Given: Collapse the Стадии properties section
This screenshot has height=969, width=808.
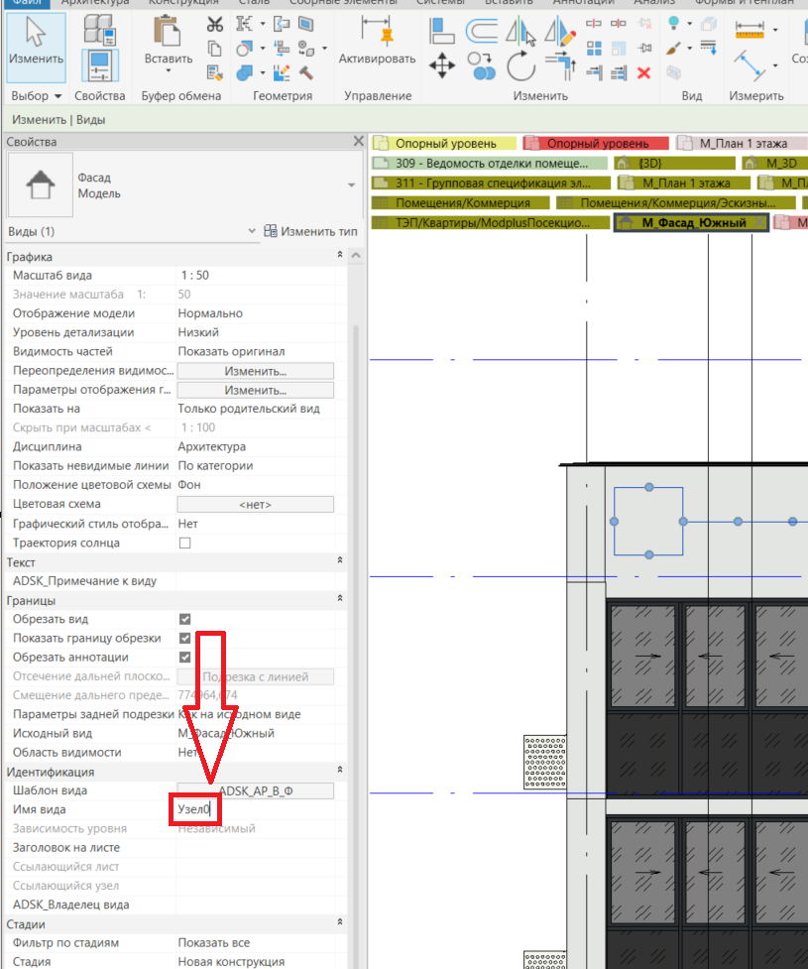Looking at the screenshot, I should [340, 922].
